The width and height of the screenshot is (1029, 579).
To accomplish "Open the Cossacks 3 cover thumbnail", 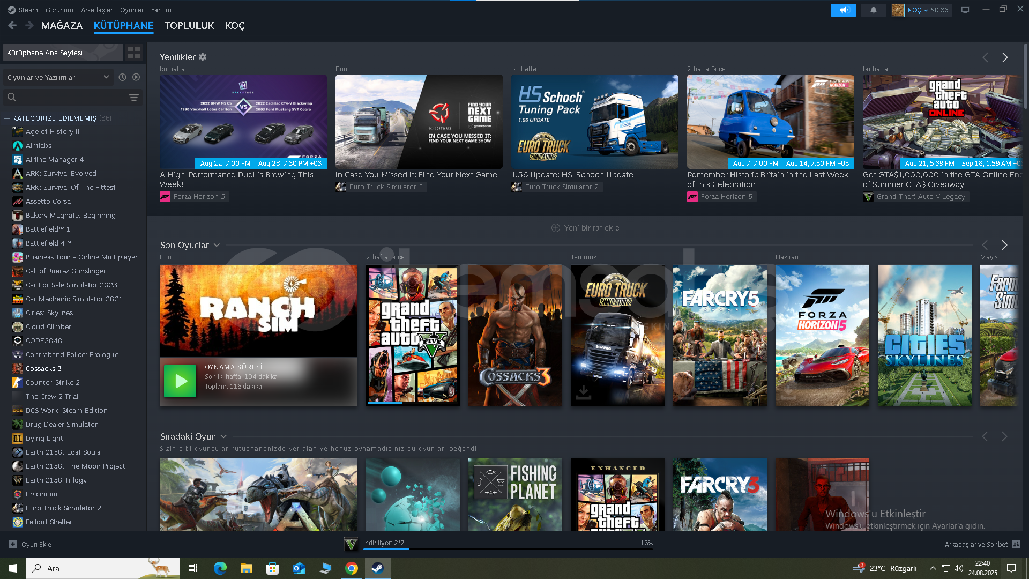I will 515,335.
